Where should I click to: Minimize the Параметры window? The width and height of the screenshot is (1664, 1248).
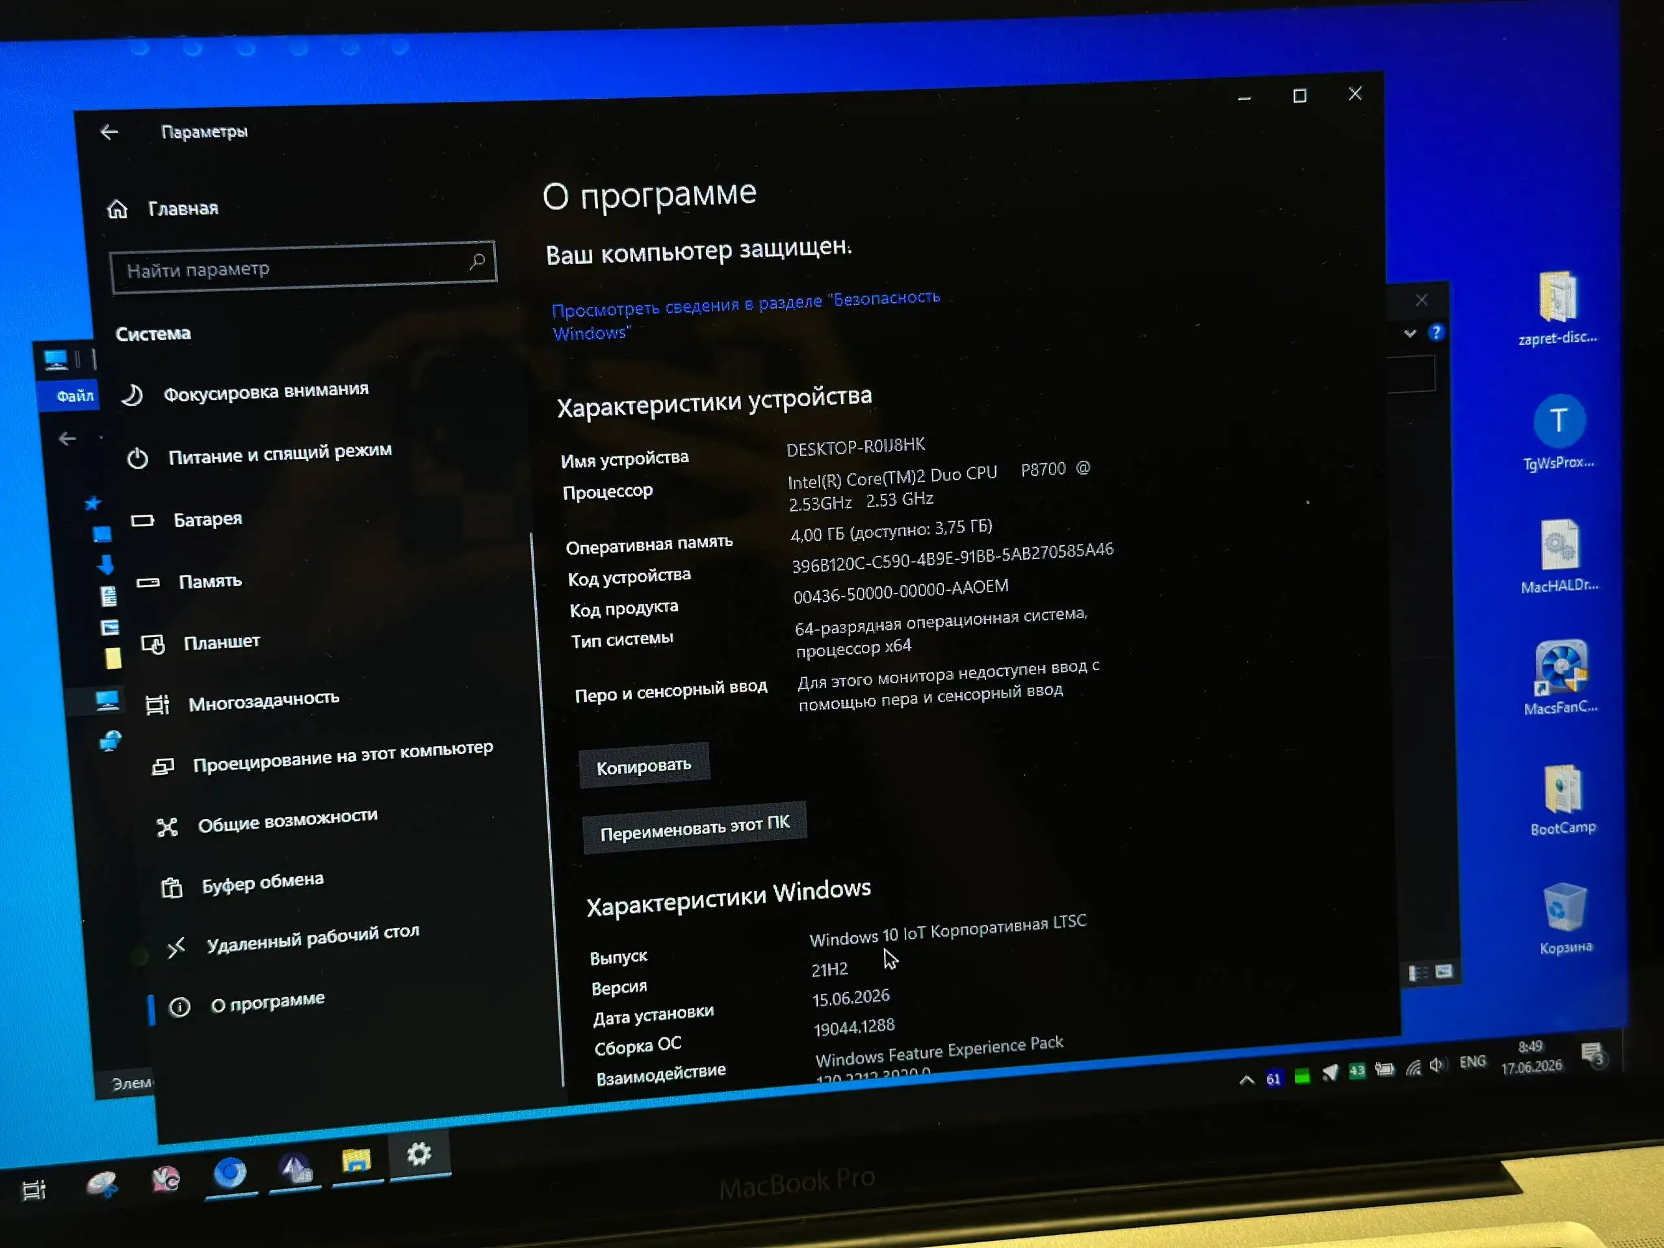1244,97
